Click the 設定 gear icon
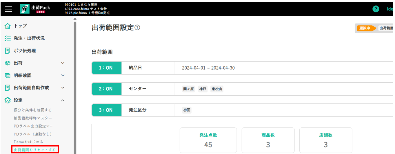Screen dimensions: 395x154 coord(8,100)
